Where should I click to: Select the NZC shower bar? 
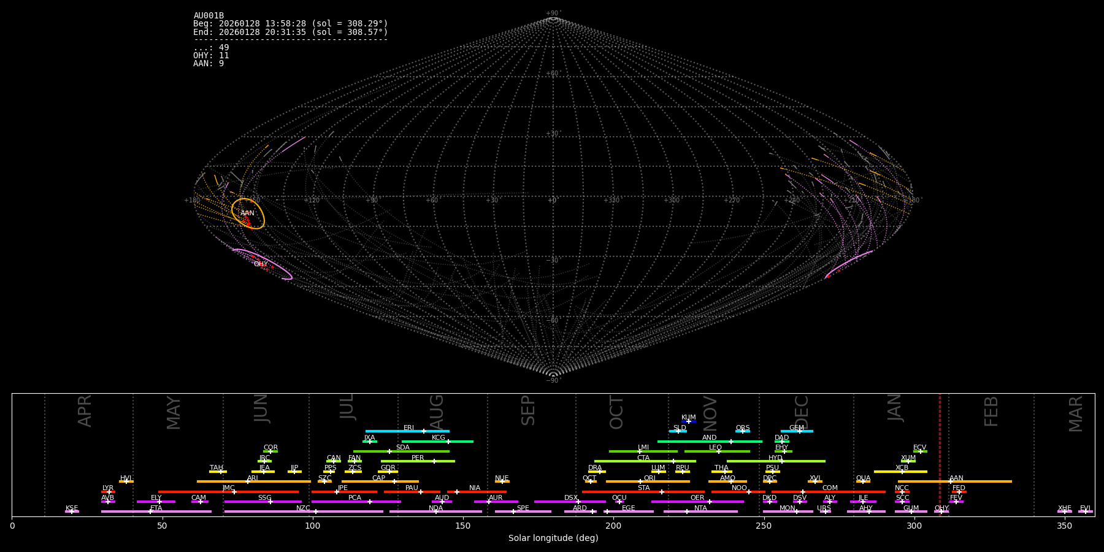click(304, 512)
